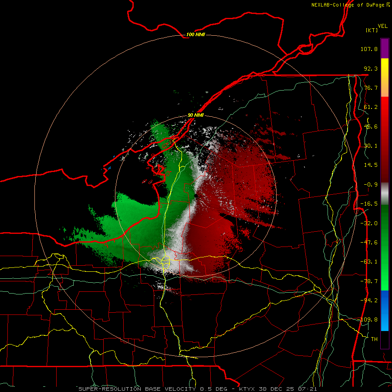Select the 45.6 legend value
The height and width of the screenshot is (392, 392).
coord(371,126)
